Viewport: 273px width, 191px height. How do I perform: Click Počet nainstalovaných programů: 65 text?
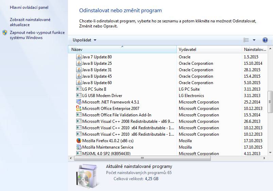[x=139, y=173]
